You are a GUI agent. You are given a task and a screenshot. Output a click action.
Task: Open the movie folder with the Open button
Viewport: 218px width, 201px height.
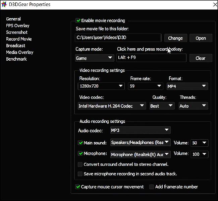[x=201, y=38]
